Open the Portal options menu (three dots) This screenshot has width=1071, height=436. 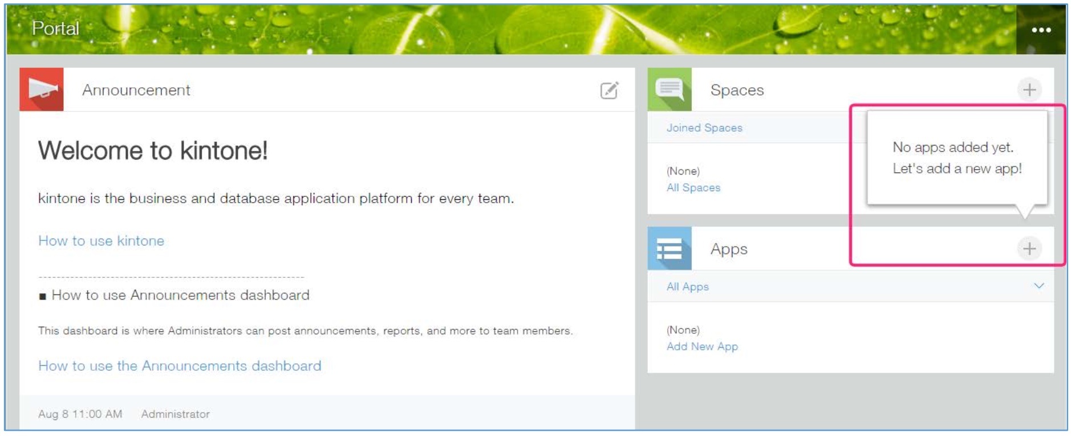click(1041, 30)
